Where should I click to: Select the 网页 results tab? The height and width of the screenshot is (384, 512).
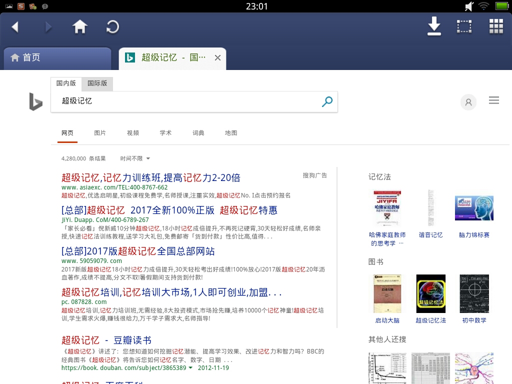(67, 133)
